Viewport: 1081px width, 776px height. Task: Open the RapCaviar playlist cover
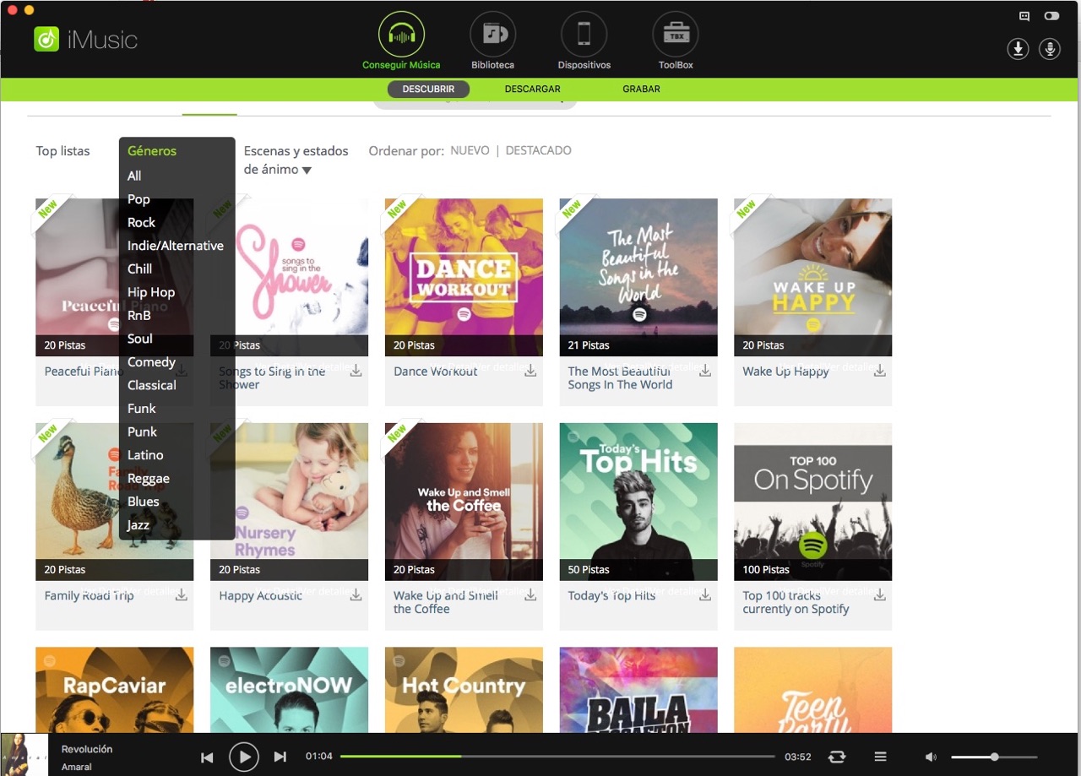pos(114,689)
